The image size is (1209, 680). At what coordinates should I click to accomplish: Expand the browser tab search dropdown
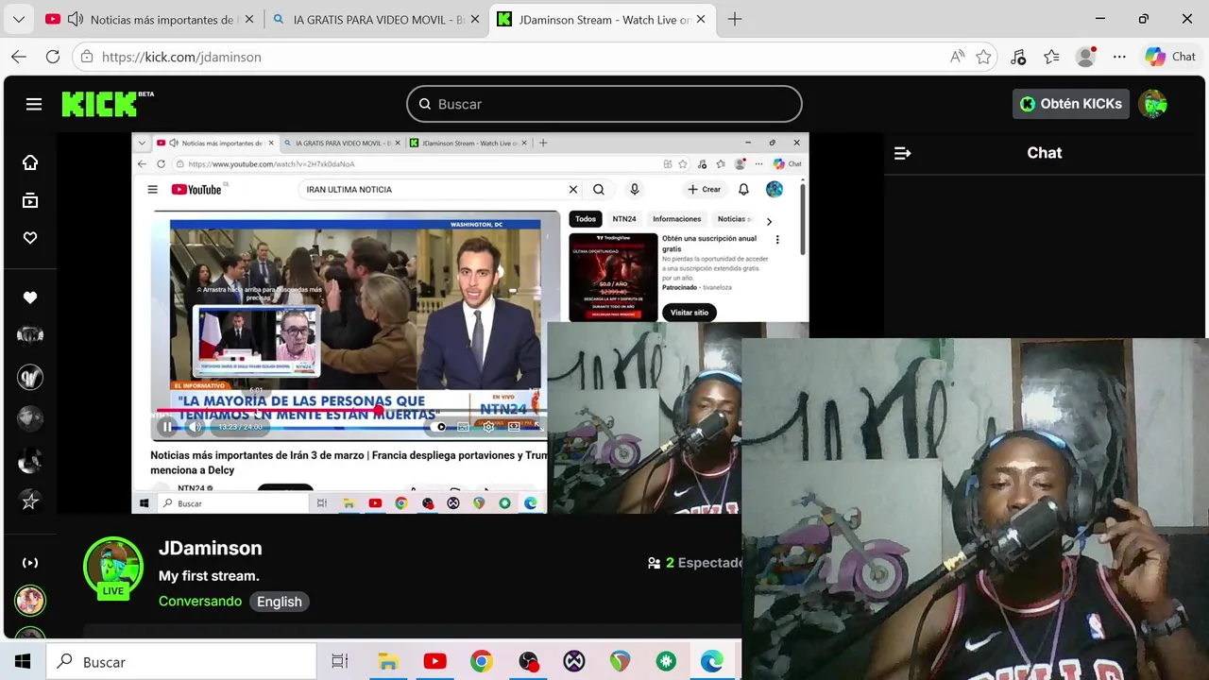point(19,19)
